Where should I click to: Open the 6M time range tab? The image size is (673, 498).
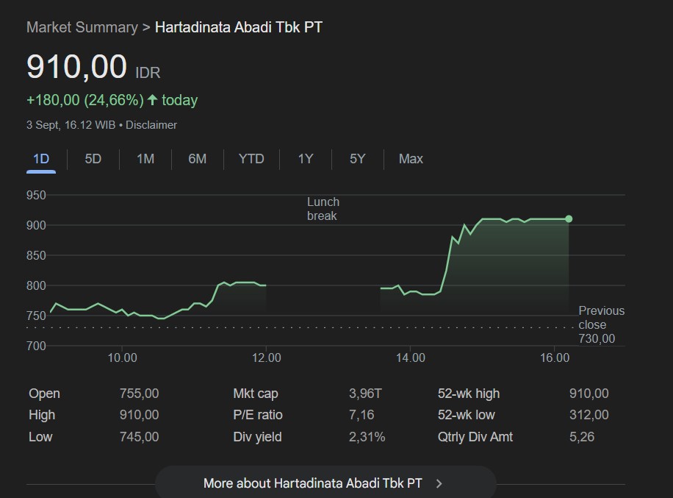(x=198, y=159)
